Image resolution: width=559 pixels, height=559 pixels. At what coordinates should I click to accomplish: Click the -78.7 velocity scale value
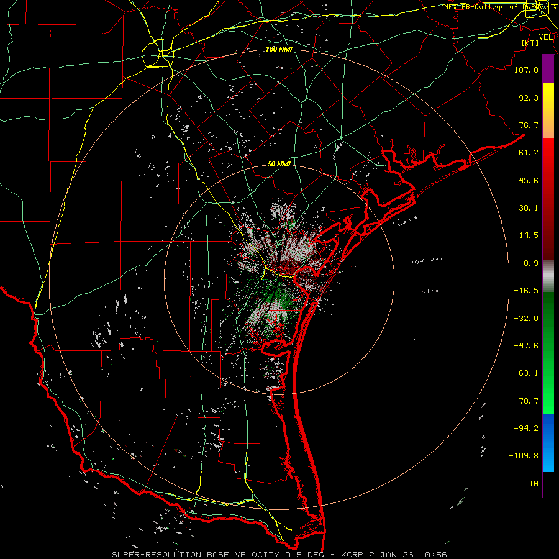526,401
